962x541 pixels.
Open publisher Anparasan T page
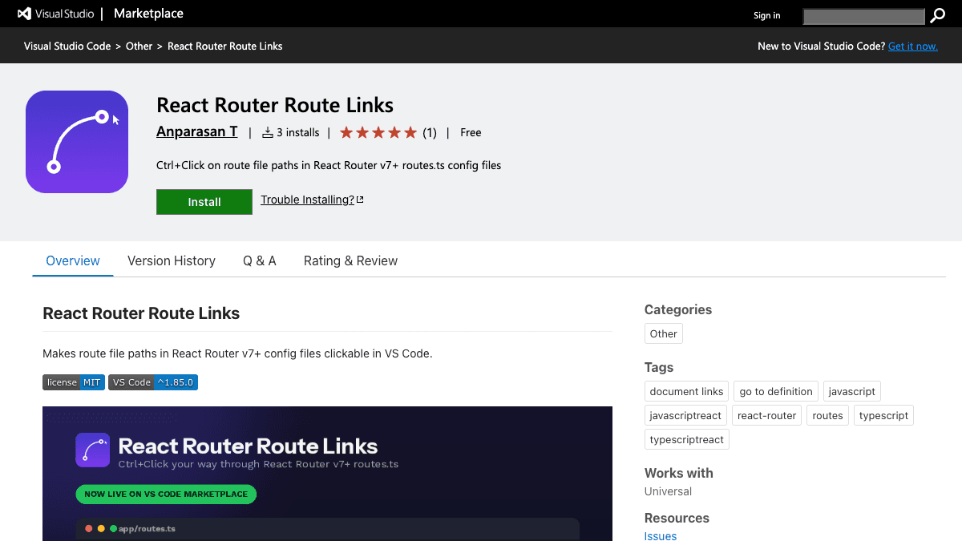[x=197, y=132]
